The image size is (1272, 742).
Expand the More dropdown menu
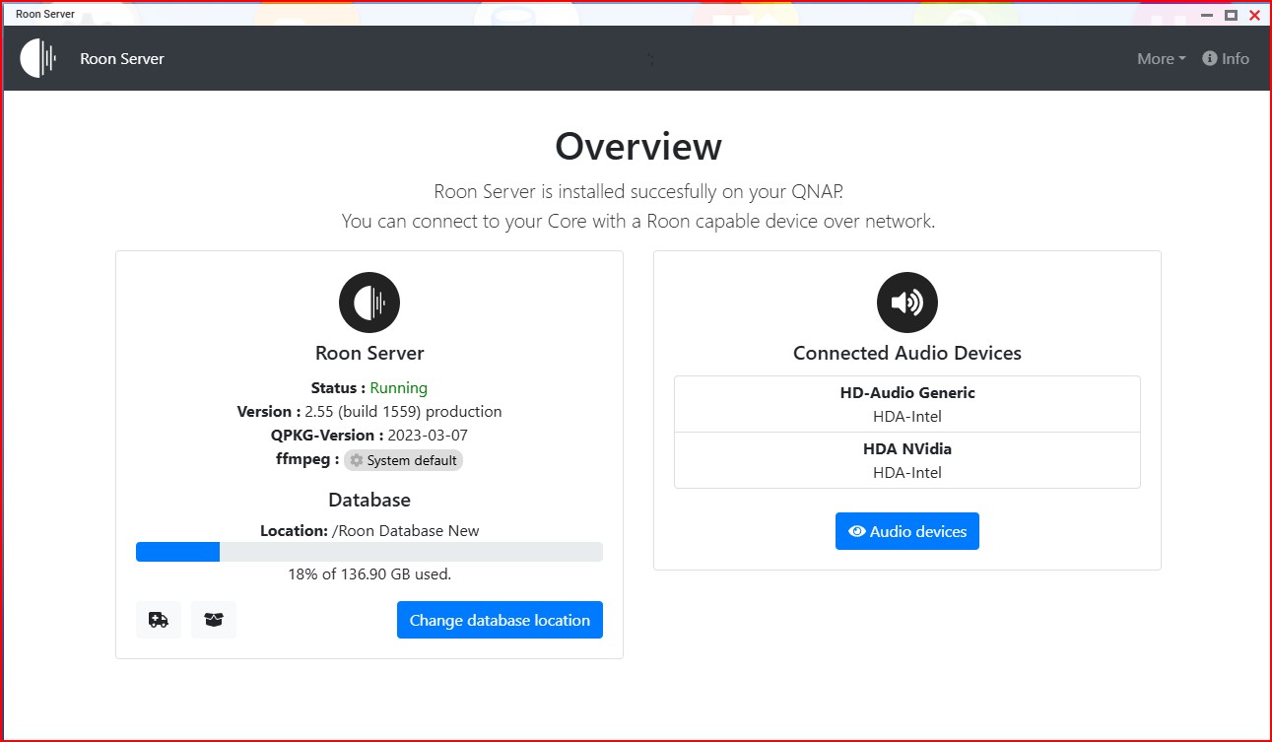1161,59
